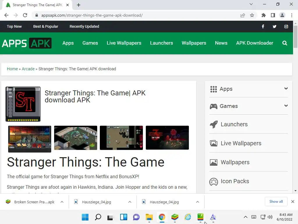298x224 pixels.
Task: Expand the Apps sidebar category chevron
Action: coord(286,88)
